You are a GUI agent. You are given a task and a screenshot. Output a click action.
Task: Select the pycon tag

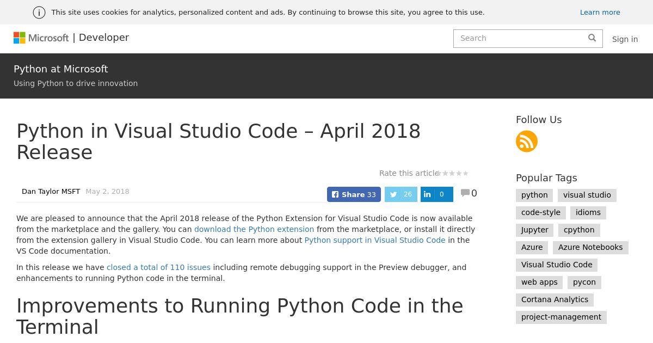tap(584, 282)
